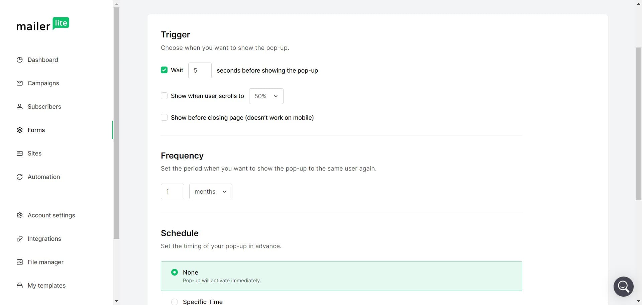This screenshot has height=305, width=642.
Task: Click the wait seconds input field
Action: click(200, 71)
